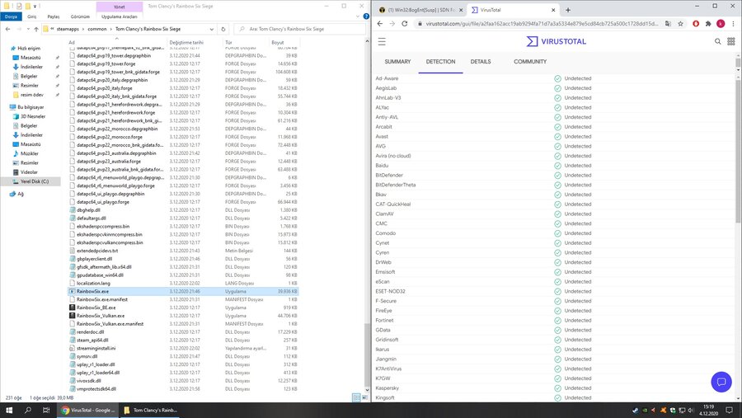The image size is (742, 418).
Task: Open the DETAILS tab
Action: coord(481,62)
